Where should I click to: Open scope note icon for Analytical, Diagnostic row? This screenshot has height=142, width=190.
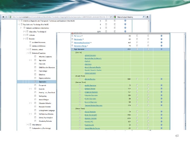click(125, 21)
